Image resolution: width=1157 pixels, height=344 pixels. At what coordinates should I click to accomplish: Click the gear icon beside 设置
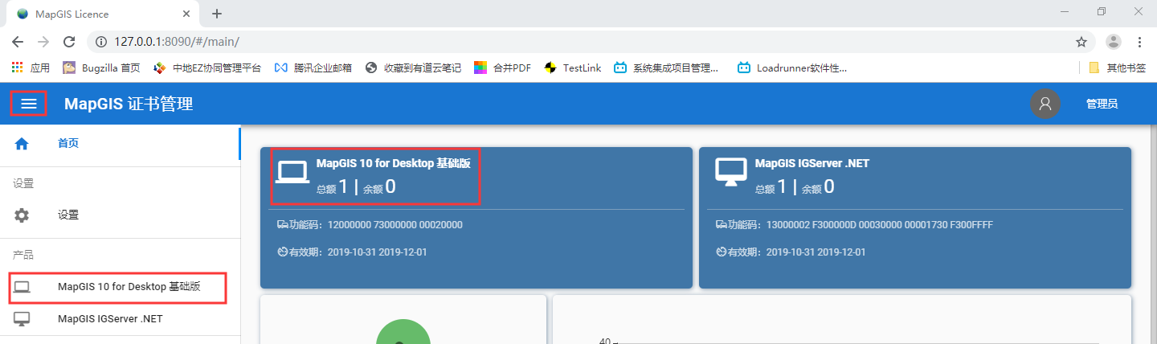click(x=22, y=215)
